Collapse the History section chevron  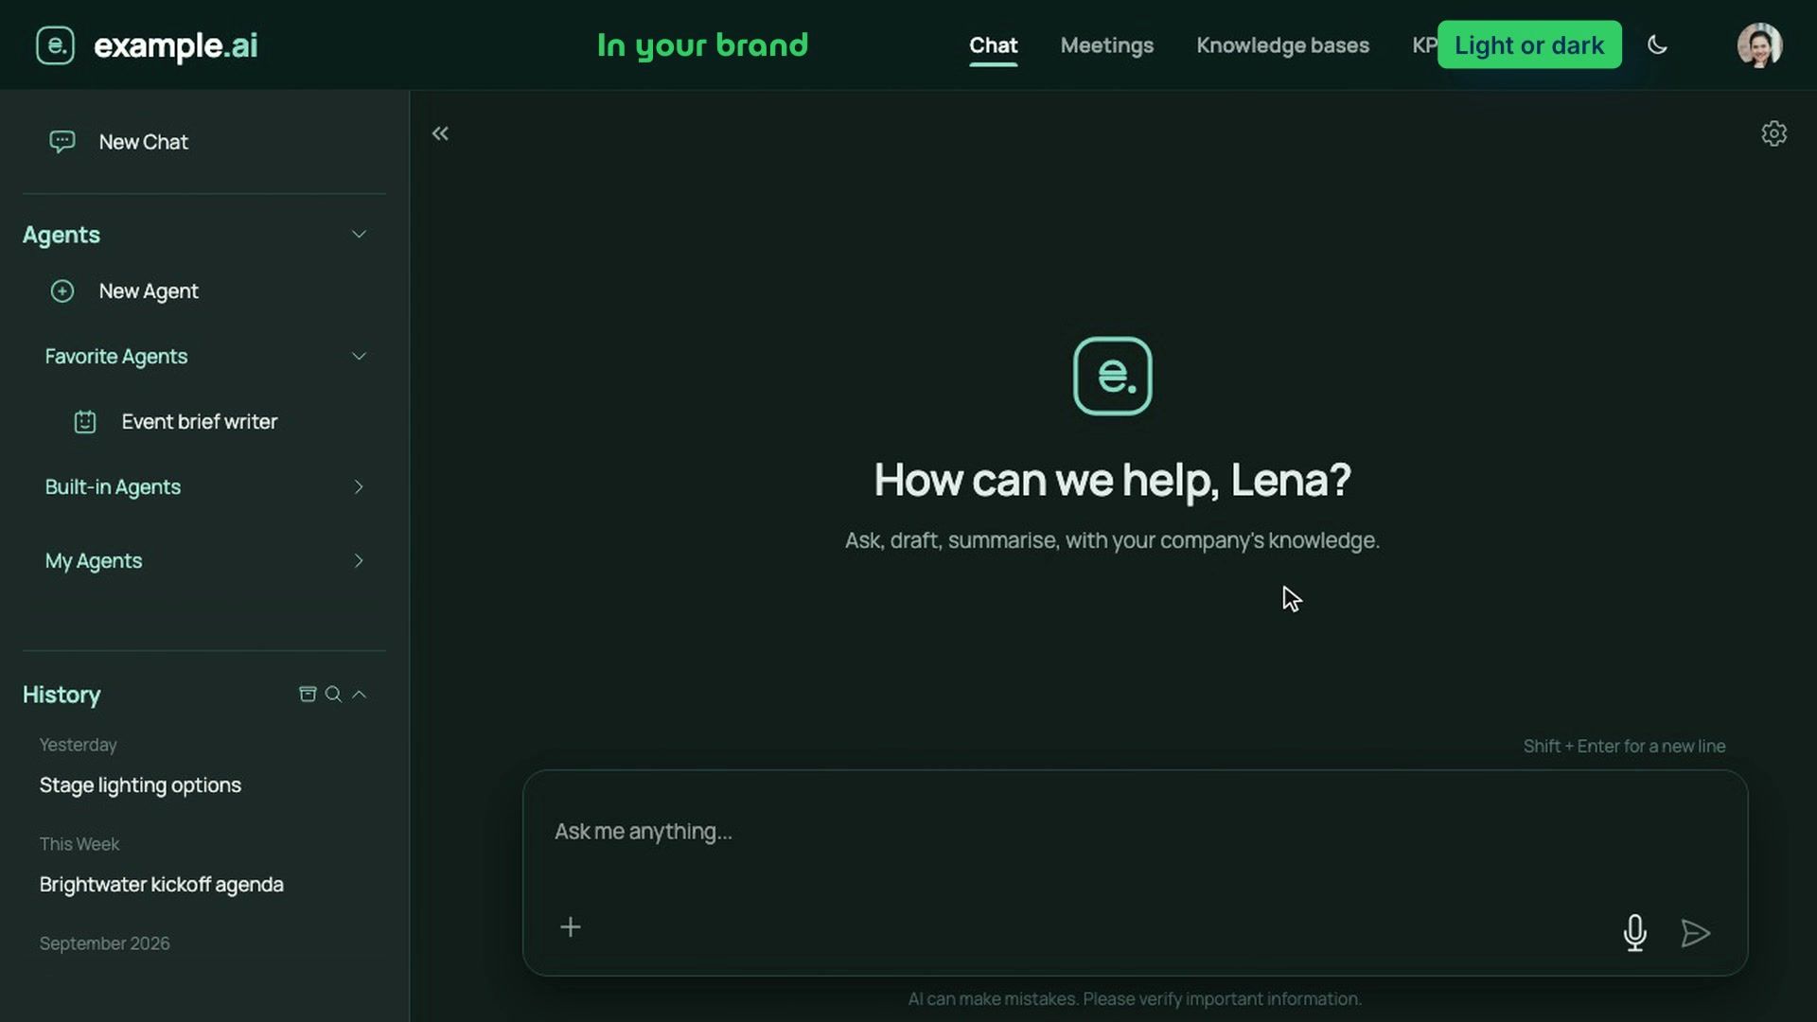[359, 695]
